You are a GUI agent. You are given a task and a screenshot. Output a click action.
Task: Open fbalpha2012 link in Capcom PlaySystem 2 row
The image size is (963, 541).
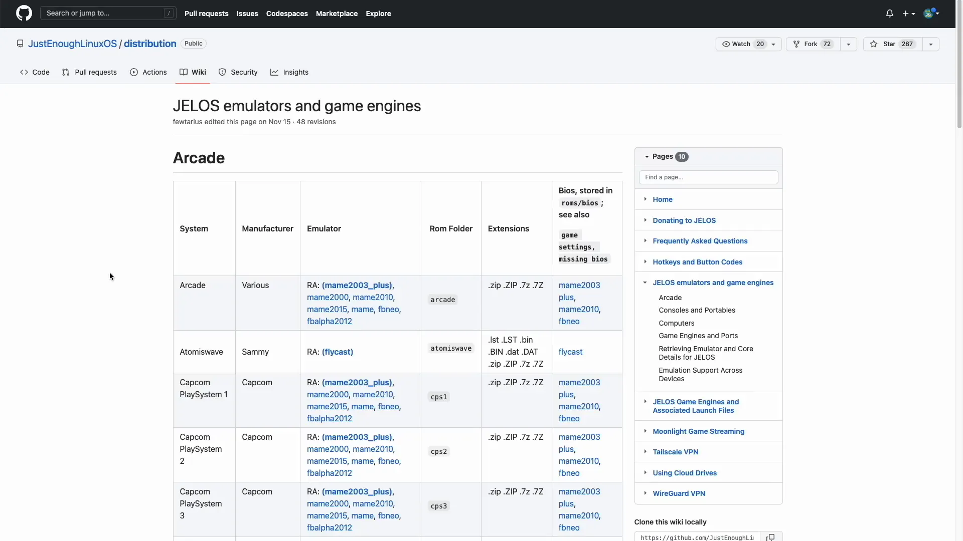[329, 473]
